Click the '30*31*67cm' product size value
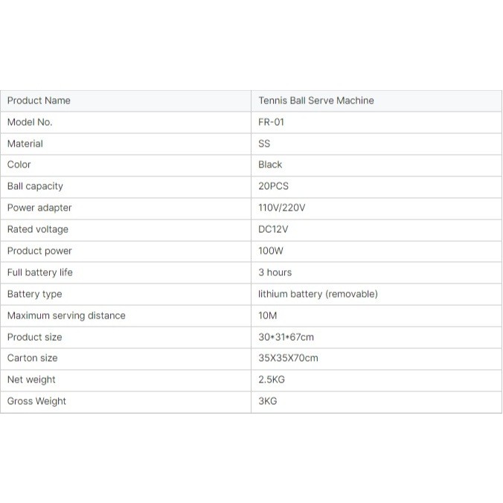Screen dimensions: 503x503 pos(287,337)
